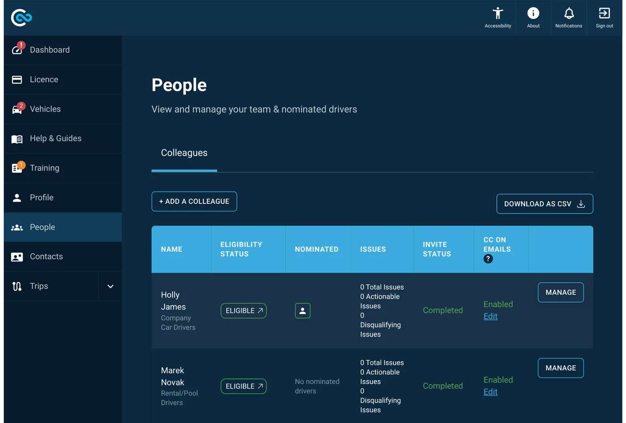Download the list as CSV
626x423 pixels.
[545, 204]
